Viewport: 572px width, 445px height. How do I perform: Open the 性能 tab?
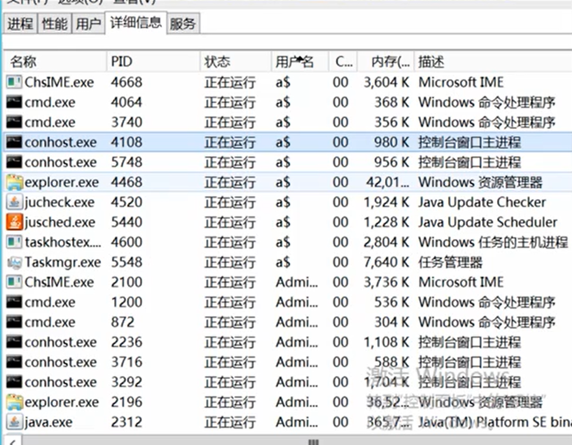(55, 23)
